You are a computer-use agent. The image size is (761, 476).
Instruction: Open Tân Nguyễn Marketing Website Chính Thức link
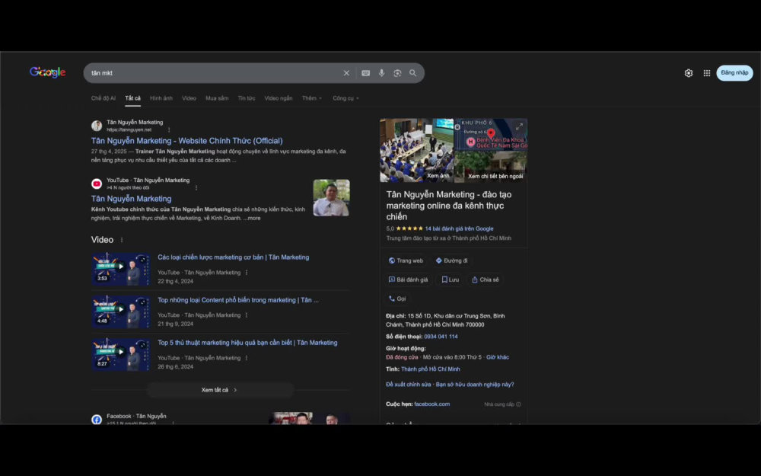click(187, 141)
